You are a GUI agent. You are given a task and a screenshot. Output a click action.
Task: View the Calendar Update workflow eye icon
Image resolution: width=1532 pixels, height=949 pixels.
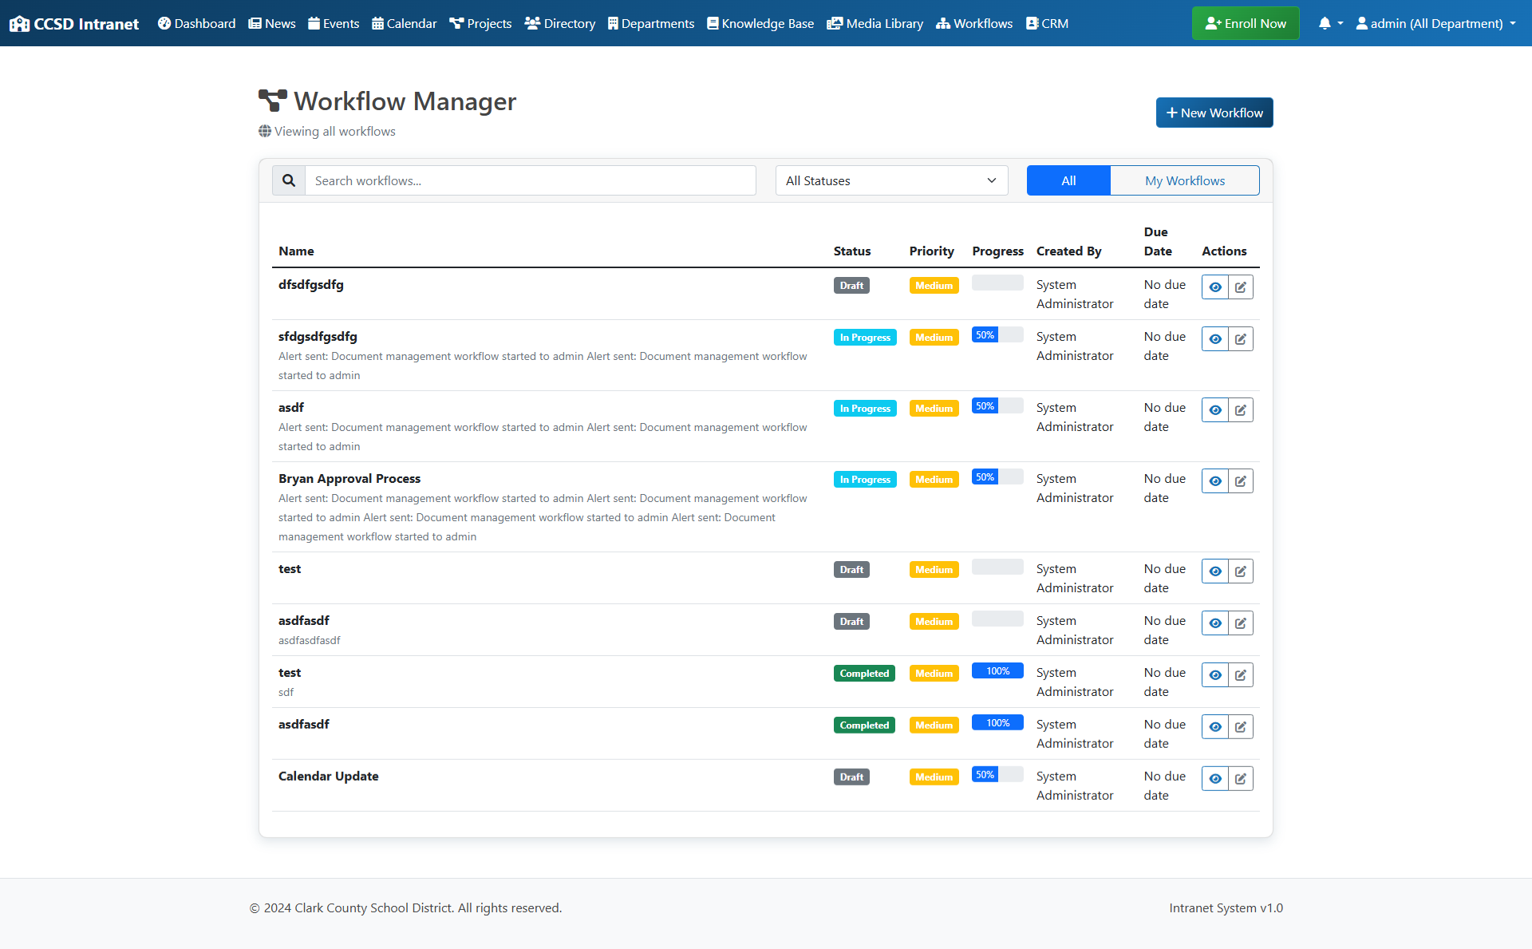click(x=1214, y=778)
